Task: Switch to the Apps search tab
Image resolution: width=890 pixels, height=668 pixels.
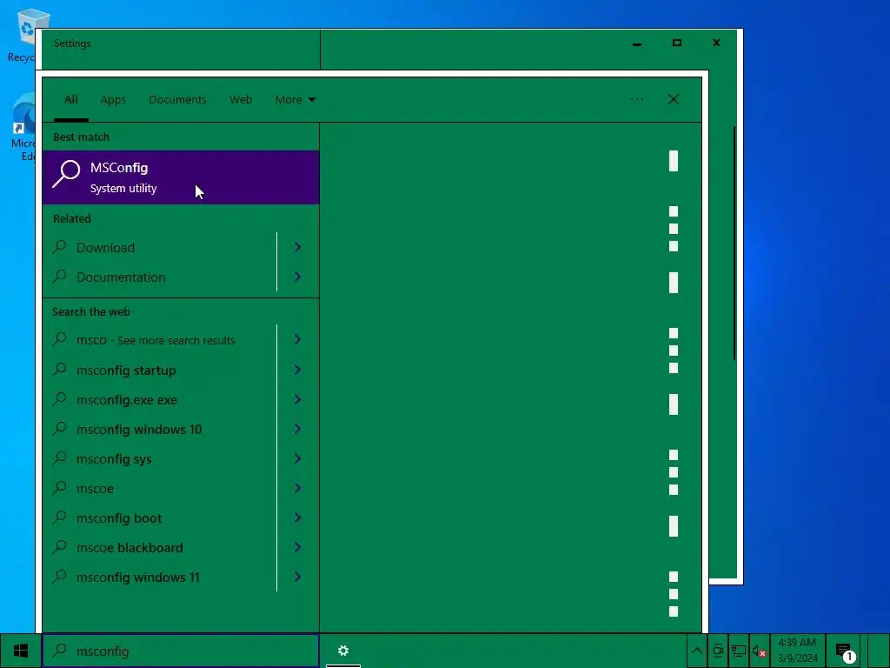Action: (x=113, y=100)
